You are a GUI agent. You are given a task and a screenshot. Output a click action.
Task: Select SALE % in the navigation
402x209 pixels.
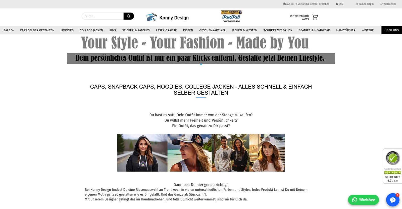[x=9, y=30]
